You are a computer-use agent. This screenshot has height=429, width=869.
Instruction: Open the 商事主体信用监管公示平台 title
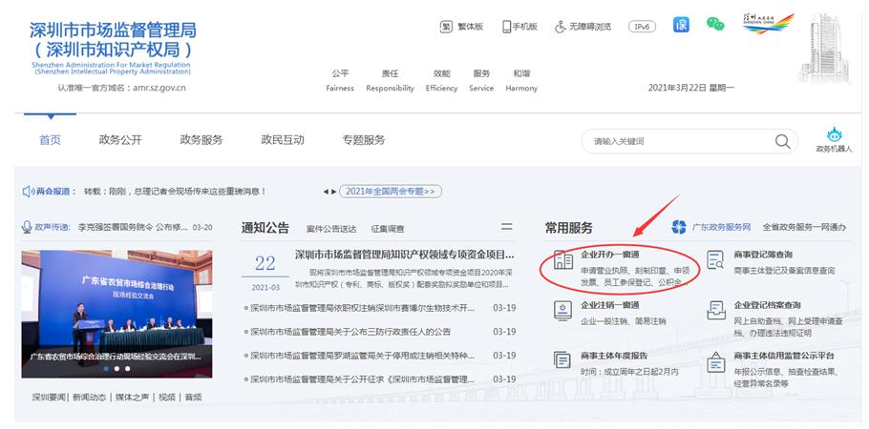click(784, 356)
